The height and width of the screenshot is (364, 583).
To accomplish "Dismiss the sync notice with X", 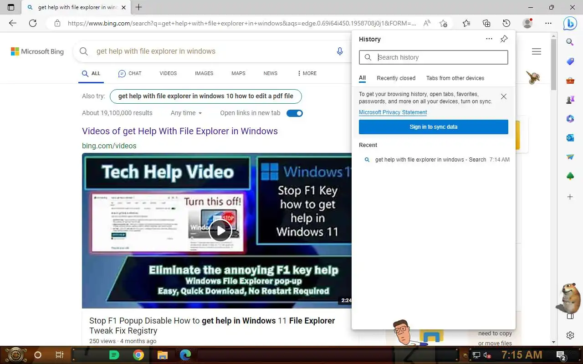I will pos(503,96).
